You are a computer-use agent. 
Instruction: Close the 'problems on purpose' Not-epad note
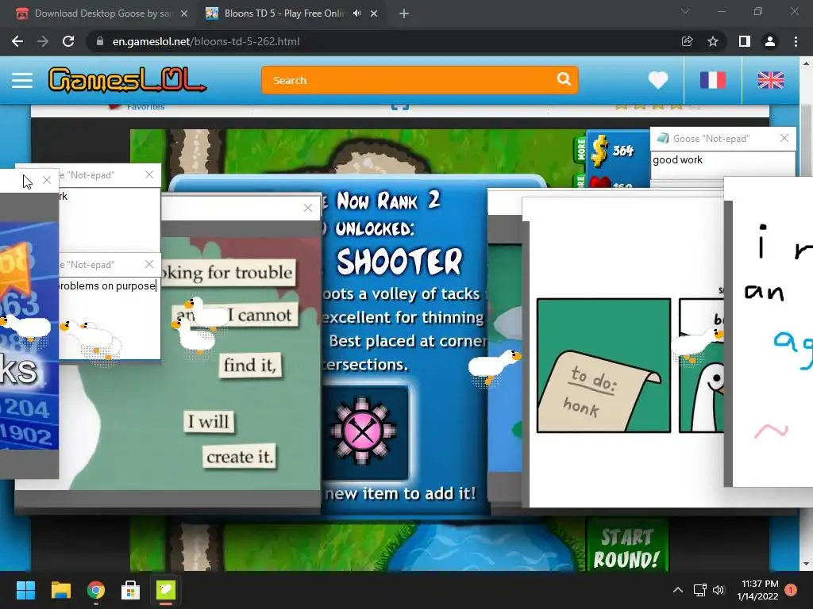[149, 264]
